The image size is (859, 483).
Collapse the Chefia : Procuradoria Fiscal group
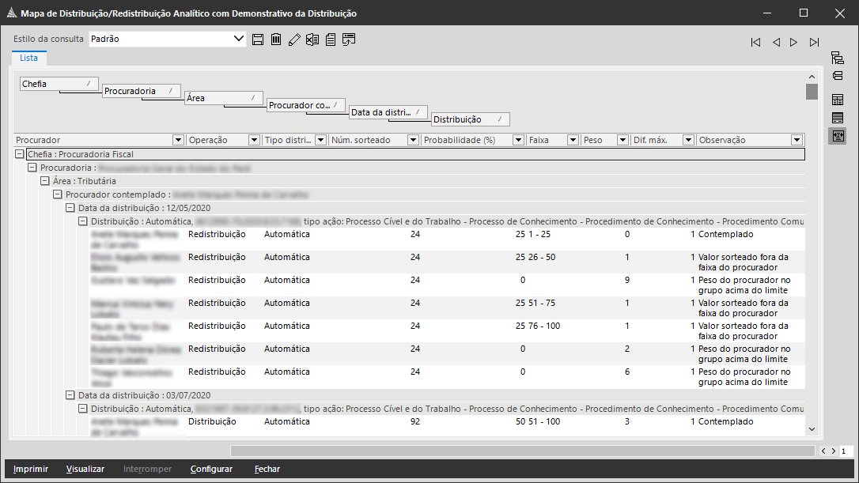(20, 155)
